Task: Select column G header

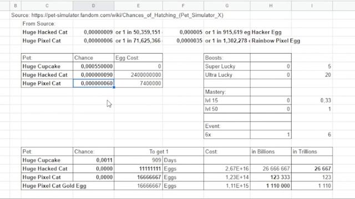Action: click(227, 6)
